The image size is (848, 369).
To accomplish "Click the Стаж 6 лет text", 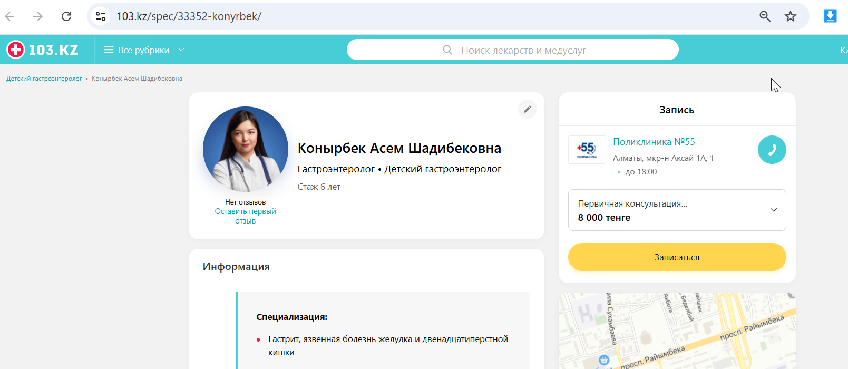I will pyautogui.click(x=319, y=187).
